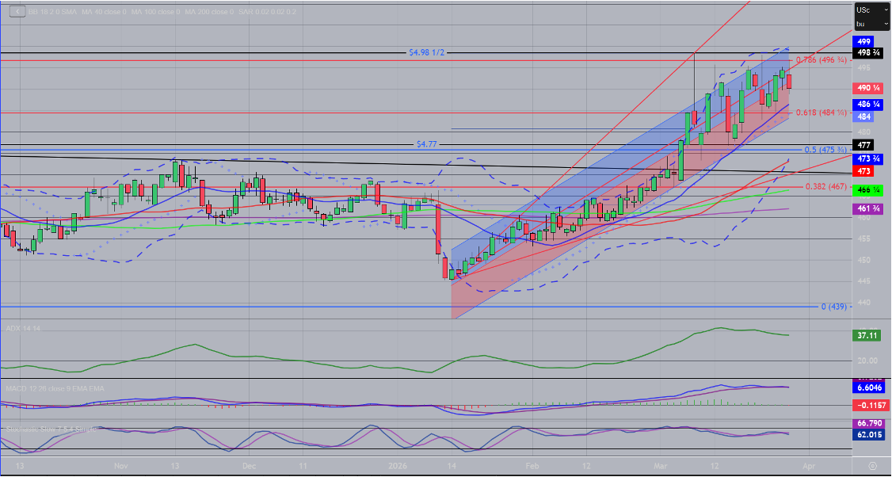Click the MA 40 close indicator label
This screenshot has width=892, height=477.
click(106, 13)
